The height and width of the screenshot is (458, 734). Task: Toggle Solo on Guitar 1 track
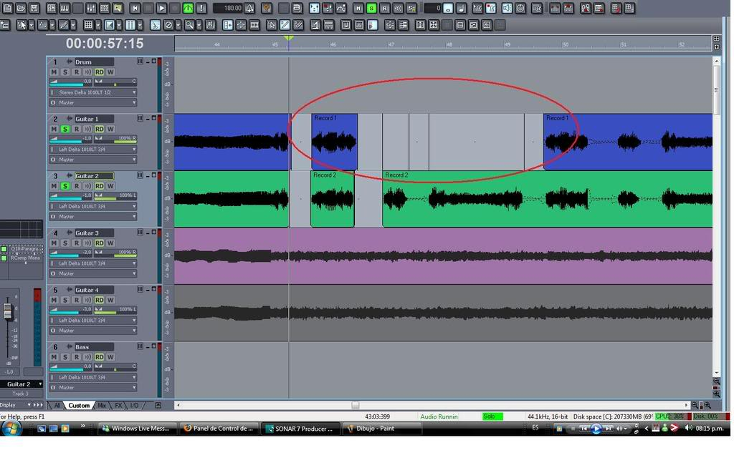pyautogui.click(x=65, y=130)
